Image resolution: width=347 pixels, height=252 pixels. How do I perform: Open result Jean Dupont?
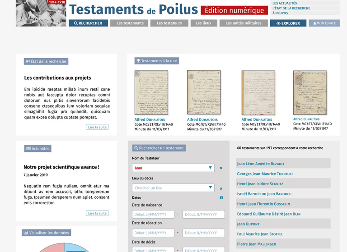tap(283, 224)
